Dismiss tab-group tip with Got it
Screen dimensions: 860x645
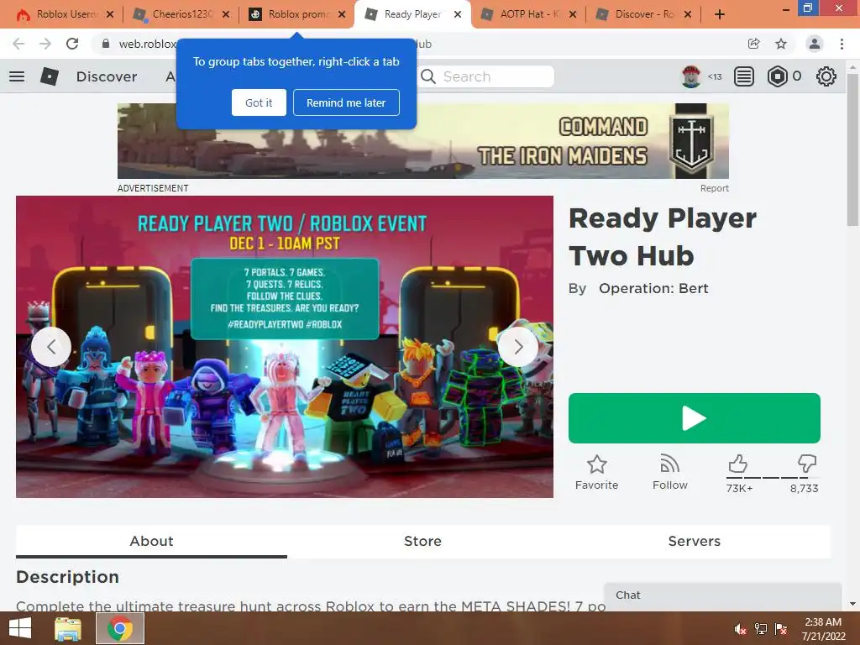click(x=259, y=102)
